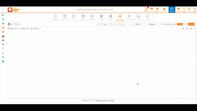Click the notifications bell icon
197x111 pixels.
coord(146,10)
